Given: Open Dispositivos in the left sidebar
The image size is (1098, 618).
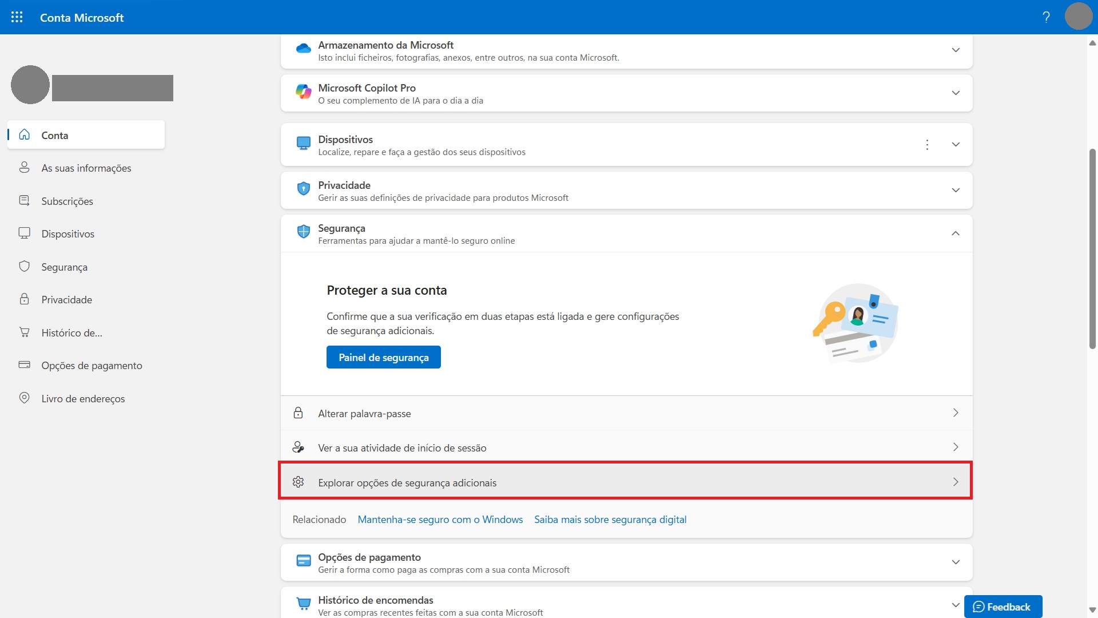Looking at the screenshot, I should pyautogui.click(x=86, y=233).
